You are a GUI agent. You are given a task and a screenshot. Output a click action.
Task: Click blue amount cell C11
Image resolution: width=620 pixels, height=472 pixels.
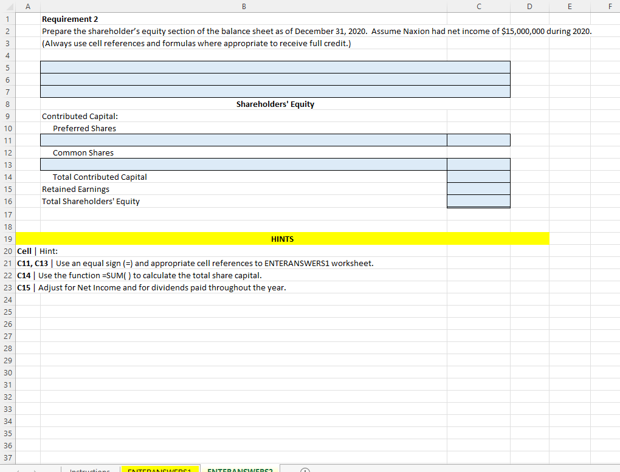[478, 140]
